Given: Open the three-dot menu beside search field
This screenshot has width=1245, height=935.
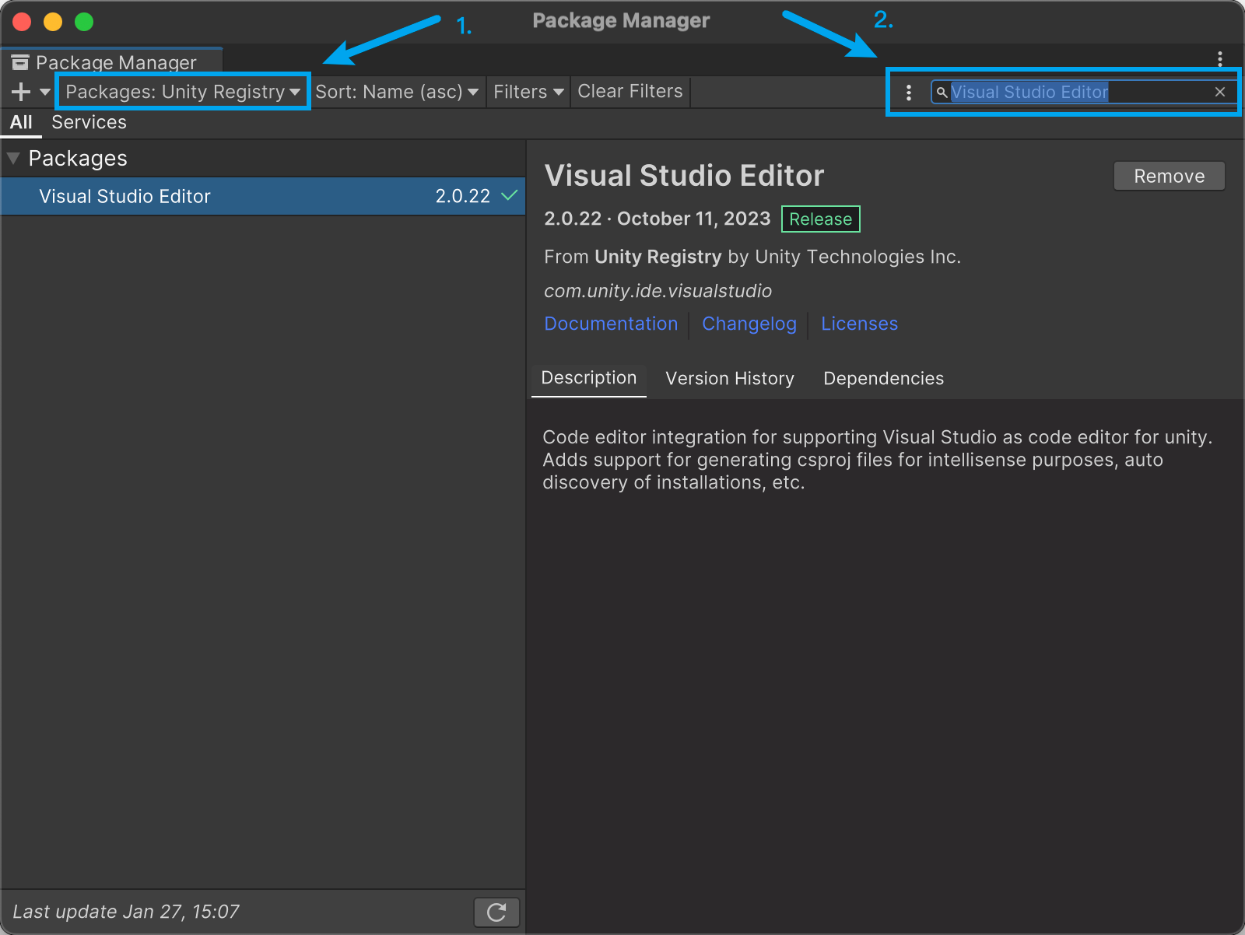Looking at the screenshot, I should [x=908, y=93].
